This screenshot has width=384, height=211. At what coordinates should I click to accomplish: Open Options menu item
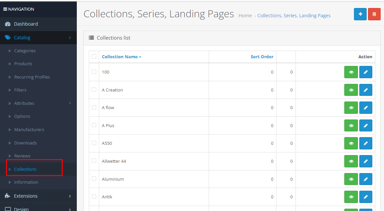tap(22, 116)
